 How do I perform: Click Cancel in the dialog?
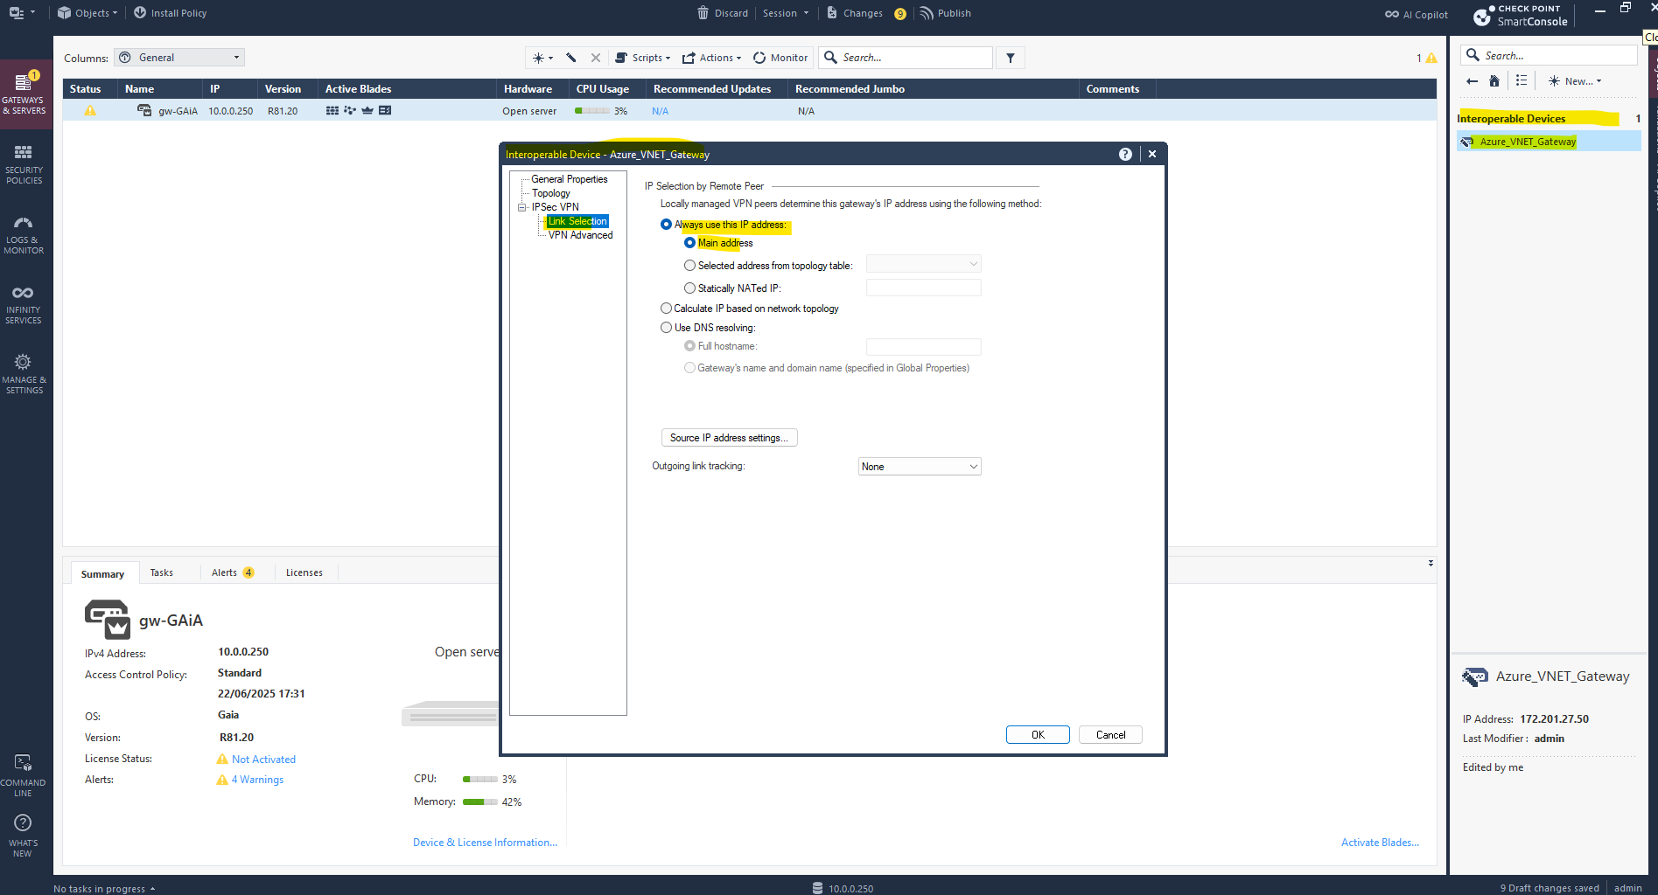pos(1110,735)
